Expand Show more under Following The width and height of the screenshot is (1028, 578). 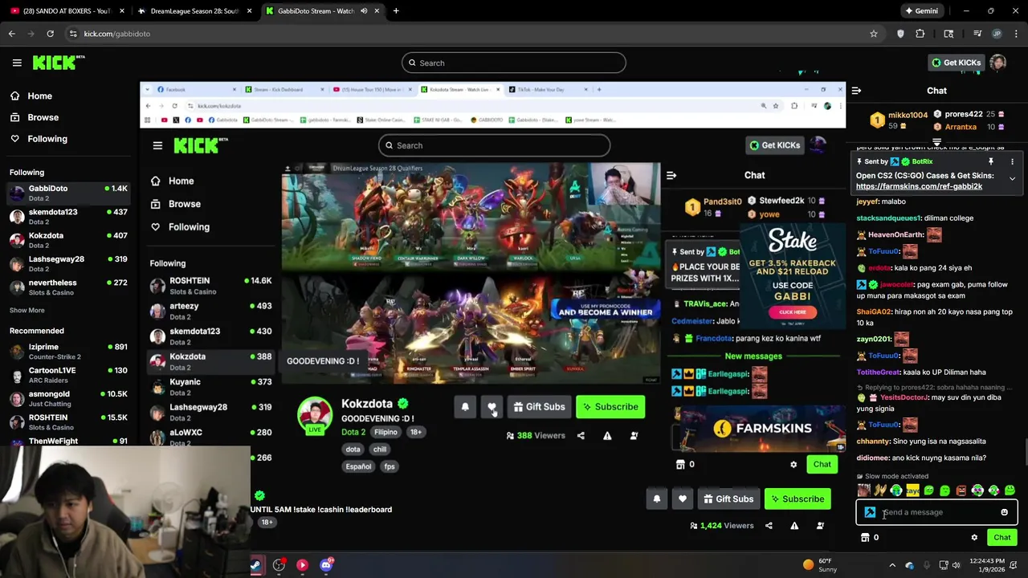(x=27, y=310)
